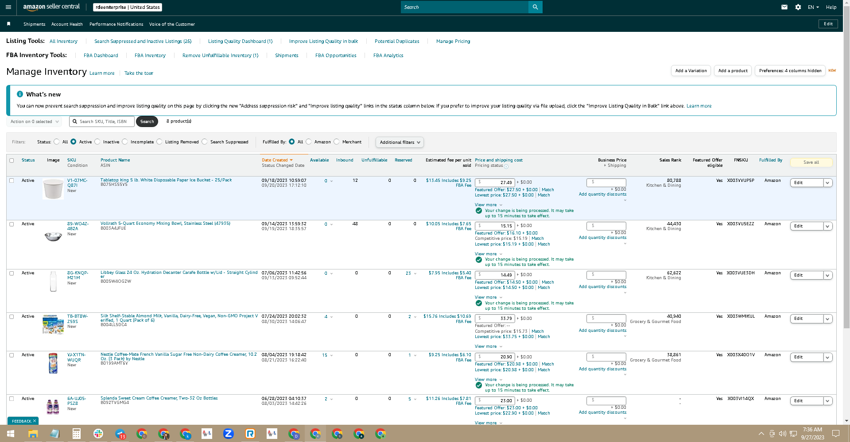Click the Add a product button
The width and height of the screenshot is (850, 442).
733,71
